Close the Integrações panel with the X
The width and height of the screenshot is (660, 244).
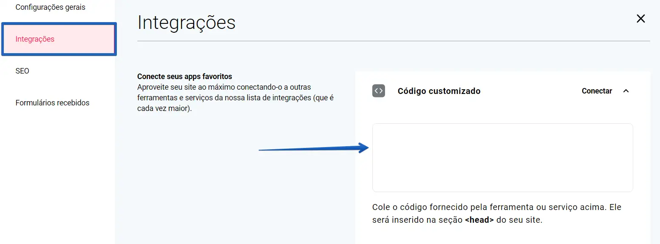coord(640,19)
